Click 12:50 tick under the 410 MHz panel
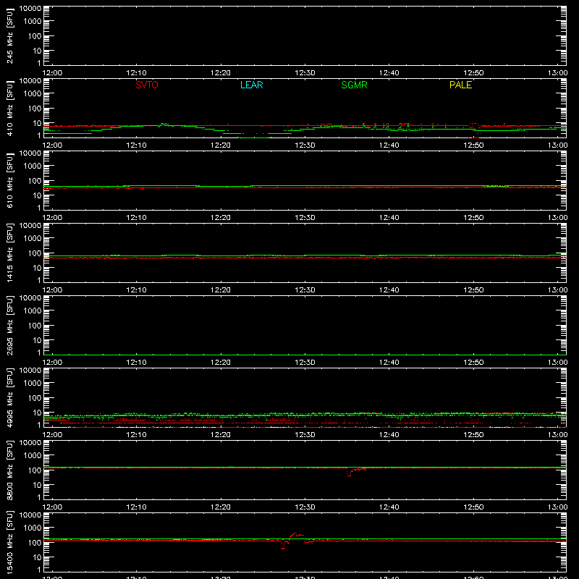The image size is (579, 579). point(473,145)
